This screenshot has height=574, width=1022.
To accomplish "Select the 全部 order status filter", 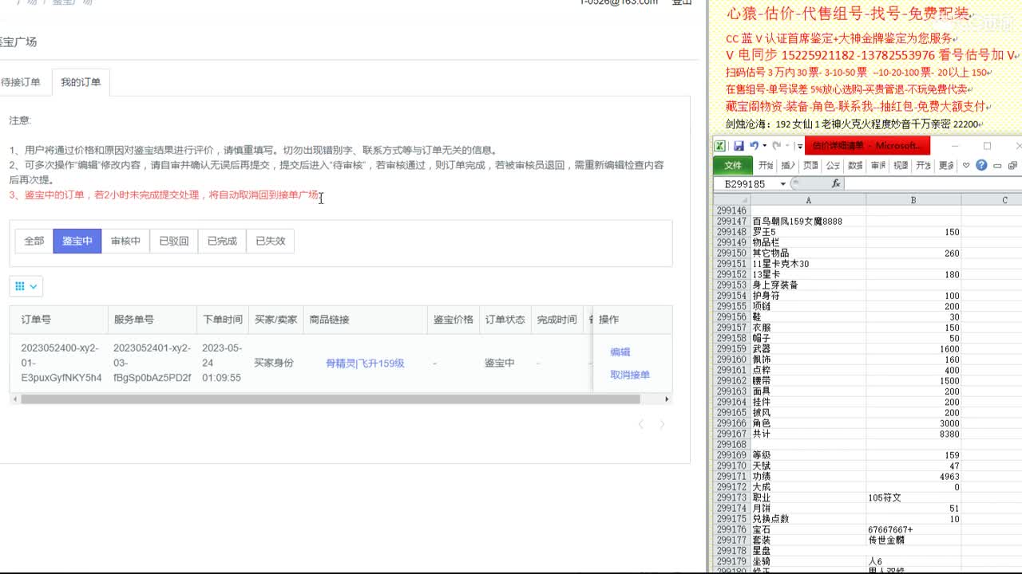I will (34, 240).
